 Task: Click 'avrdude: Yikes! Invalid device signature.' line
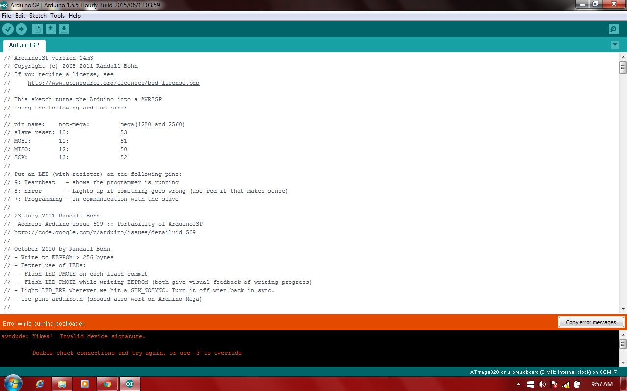(x=73, y=336)
